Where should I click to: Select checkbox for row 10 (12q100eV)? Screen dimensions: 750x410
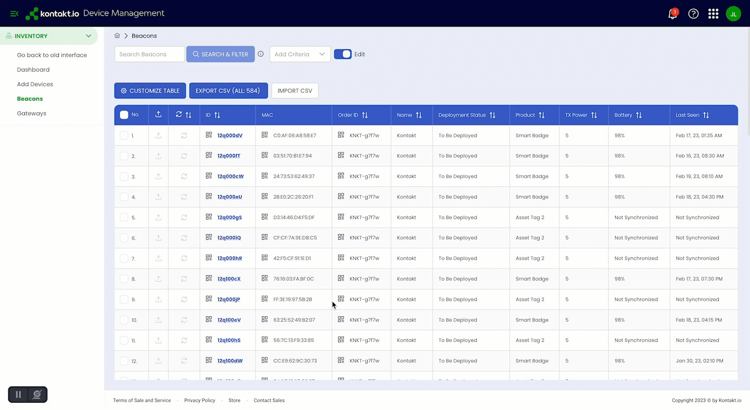click(x=124, y=320)
